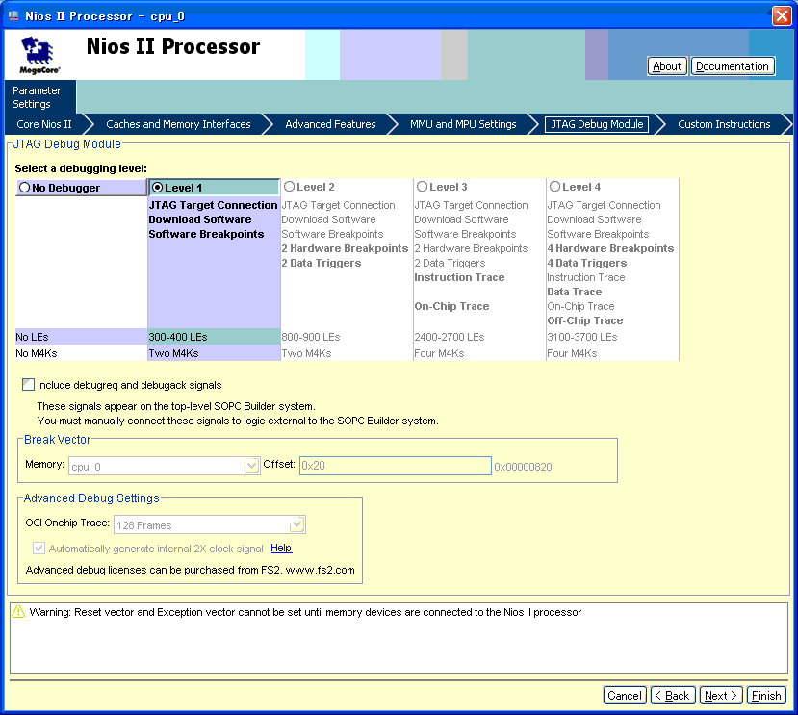The width and height of the screenshot is (798, 715).
Task: Click the 3100-3700 LEs text under Level 4
Action: coord(581,337)
